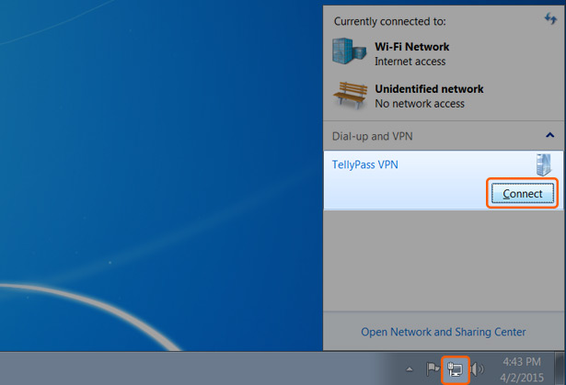This screenshot has height=385, width=566.
Task: Click the Wi-Fi Network building icon
Action: [349, 51]
